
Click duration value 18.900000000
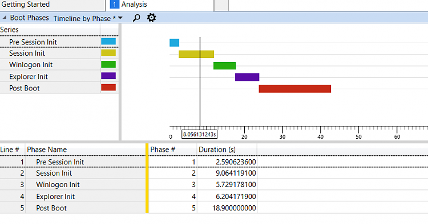(x=234, y=208)
